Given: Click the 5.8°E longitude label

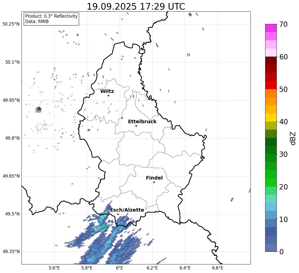Looking at the screenshot, I should (87, 268).
